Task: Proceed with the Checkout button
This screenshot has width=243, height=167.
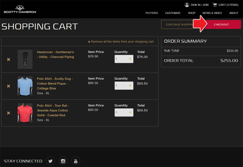Action: [x=221, y=25]
